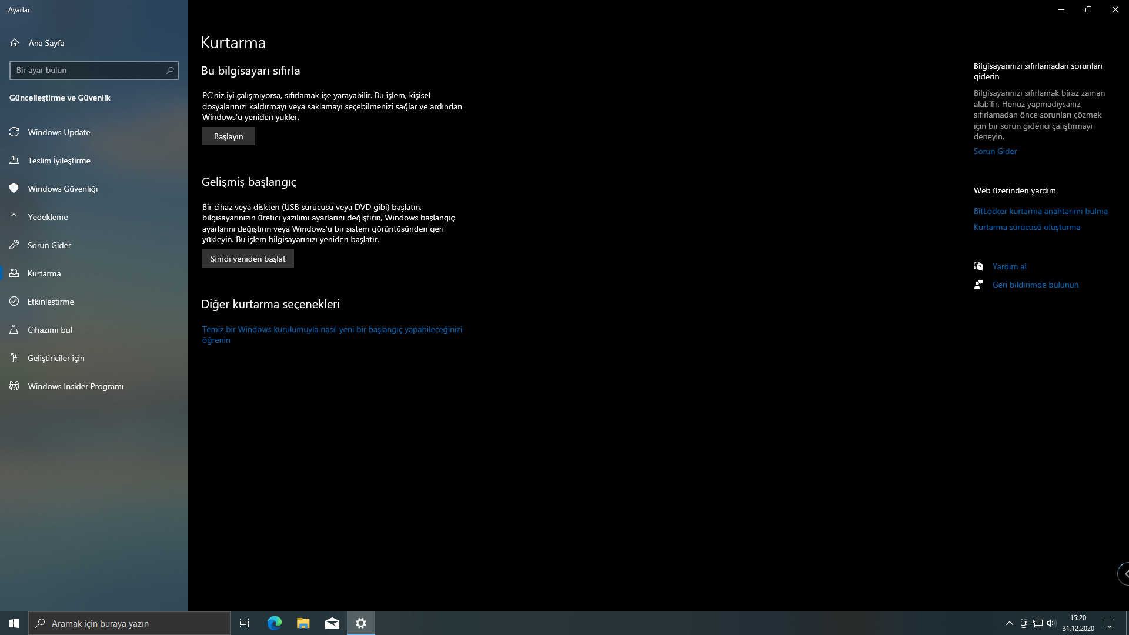Click the Sorun Gider link on right

(995, 151)
